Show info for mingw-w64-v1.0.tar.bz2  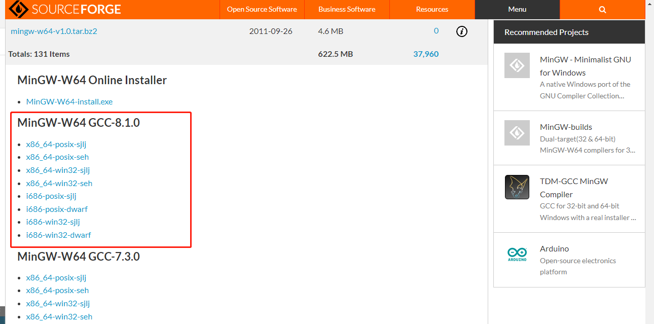461,31
